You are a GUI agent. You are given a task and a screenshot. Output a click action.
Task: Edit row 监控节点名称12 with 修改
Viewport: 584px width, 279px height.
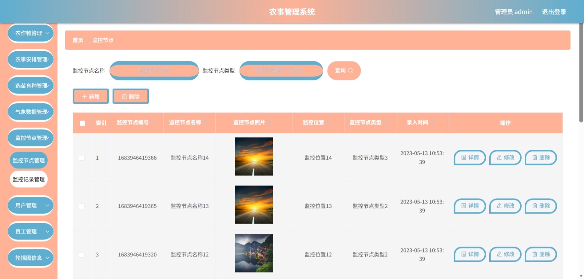505,254
